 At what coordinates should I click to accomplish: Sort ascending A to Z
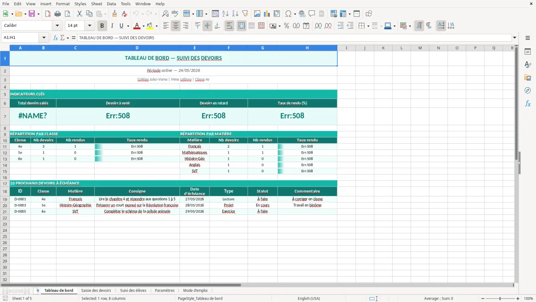point(226,14)
